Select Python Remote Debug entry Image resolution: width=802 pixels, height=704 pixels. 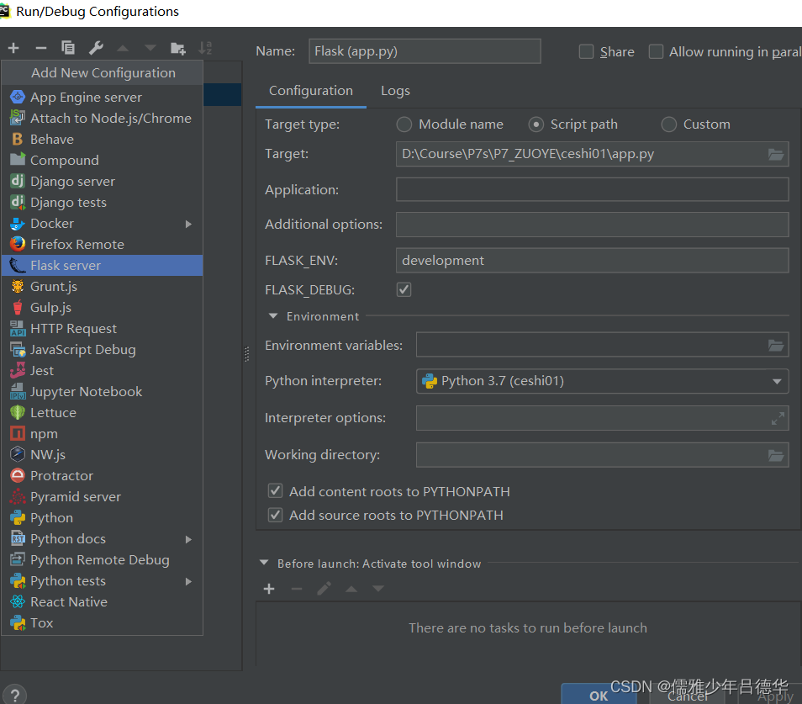[103, 559]
